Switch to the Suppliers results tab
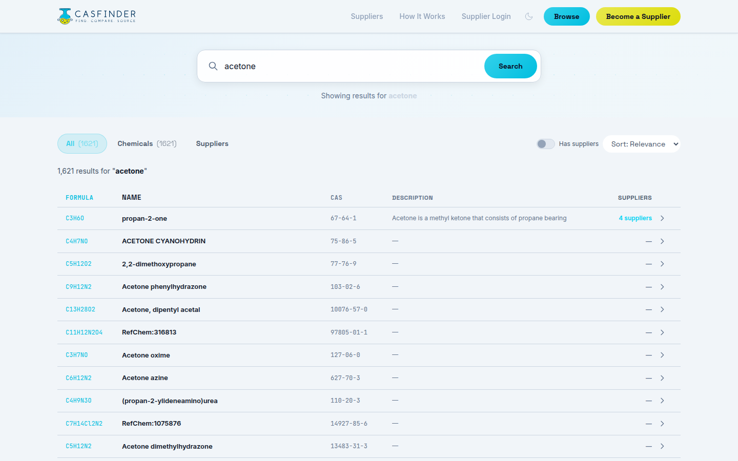The image size is (738, 461). (x=212, y=143)
